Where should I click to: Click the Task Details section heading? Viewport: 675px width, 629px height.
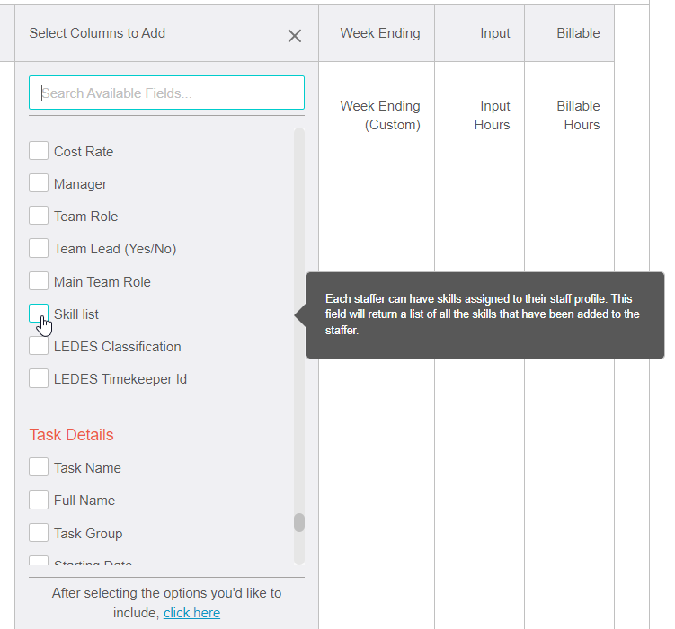[x=71, y=435]
